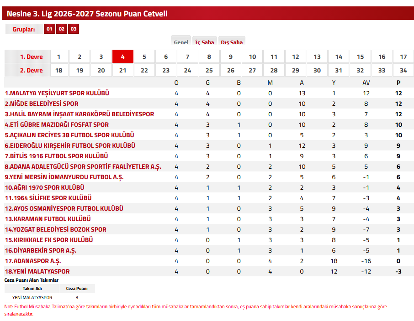414x321 pixels.
Task: Select week 12 in 1. Devre
Action: 296,57
